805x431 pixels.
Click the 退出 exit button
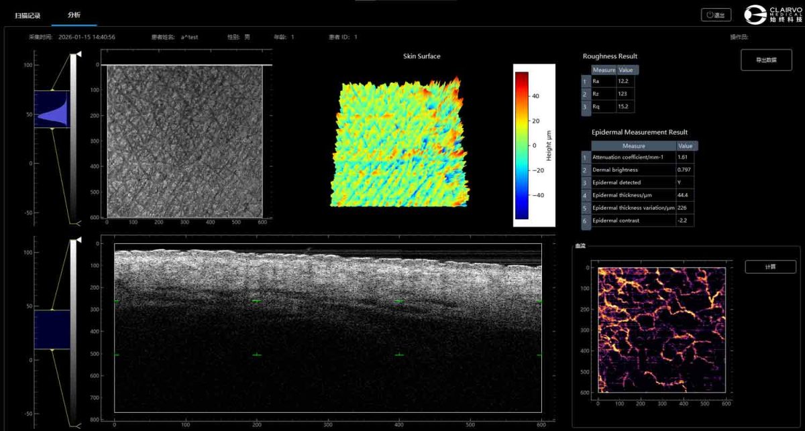(716, 15)
